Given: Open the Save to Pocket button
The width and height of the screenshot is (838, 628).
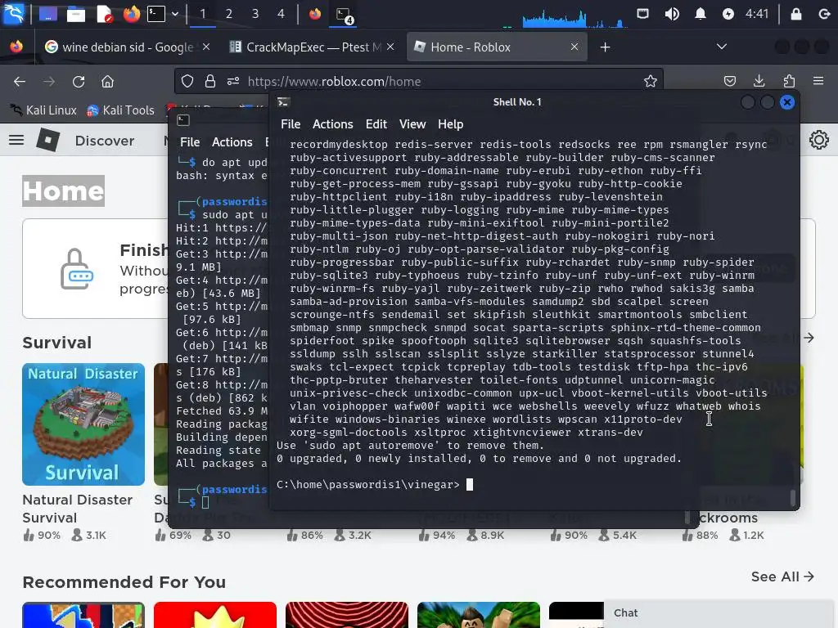Looking at the screenshot, I should point(729,81).
